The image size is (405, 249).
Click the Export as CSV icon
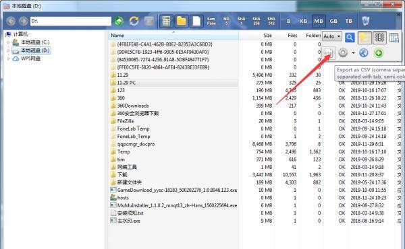coord(329,53)
